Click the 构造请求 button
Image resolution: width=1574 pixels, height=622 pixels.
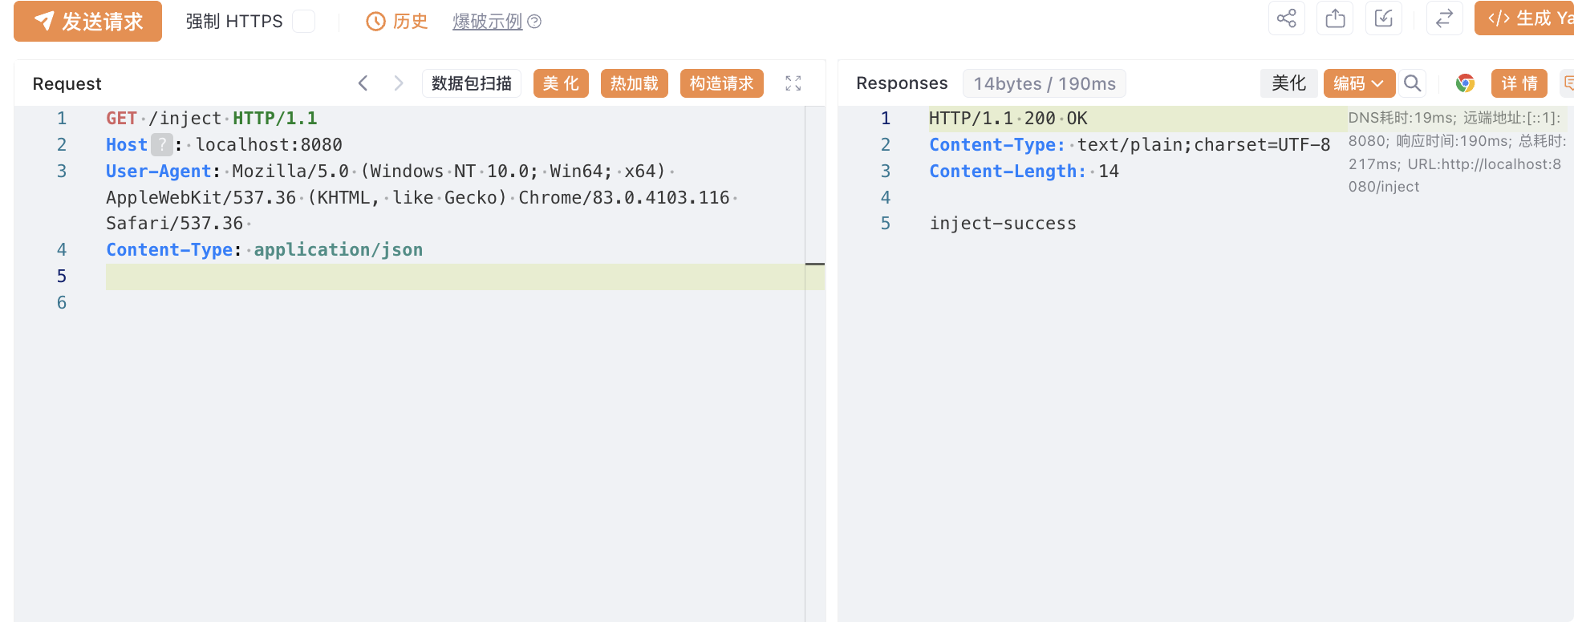point(722,83)
